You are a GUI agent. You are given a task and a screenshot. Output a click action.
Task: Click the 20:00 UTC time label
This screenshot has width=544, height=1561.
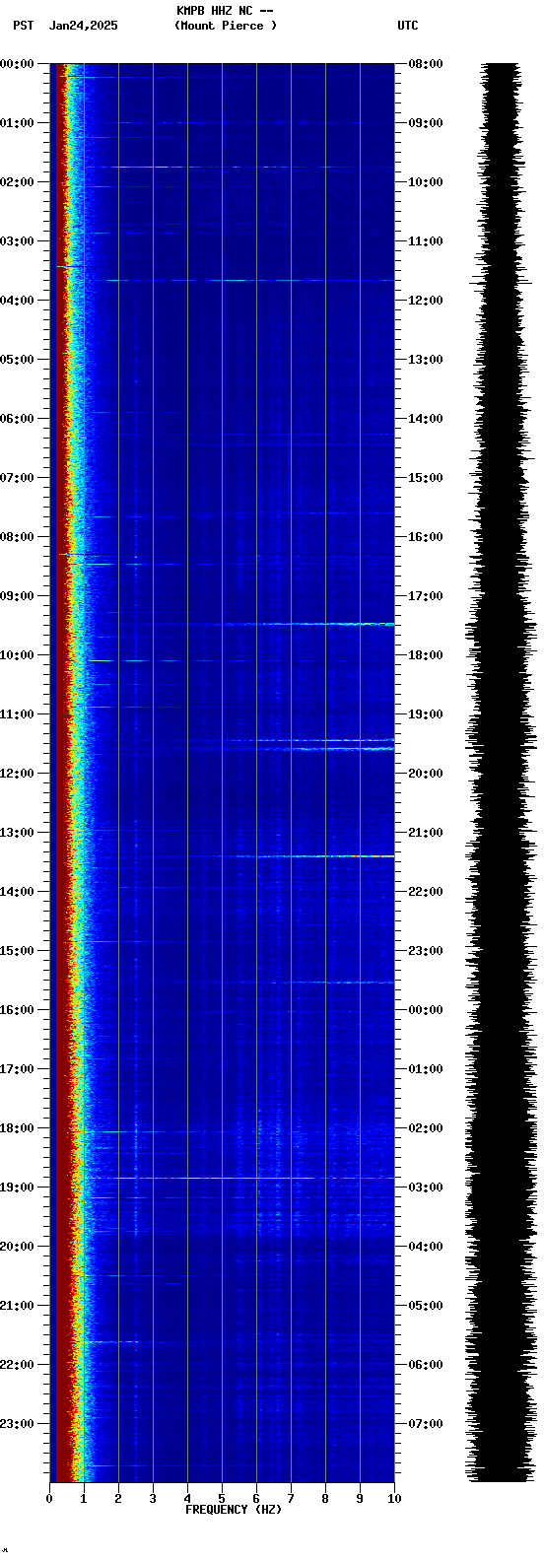(x=426, y=774)
